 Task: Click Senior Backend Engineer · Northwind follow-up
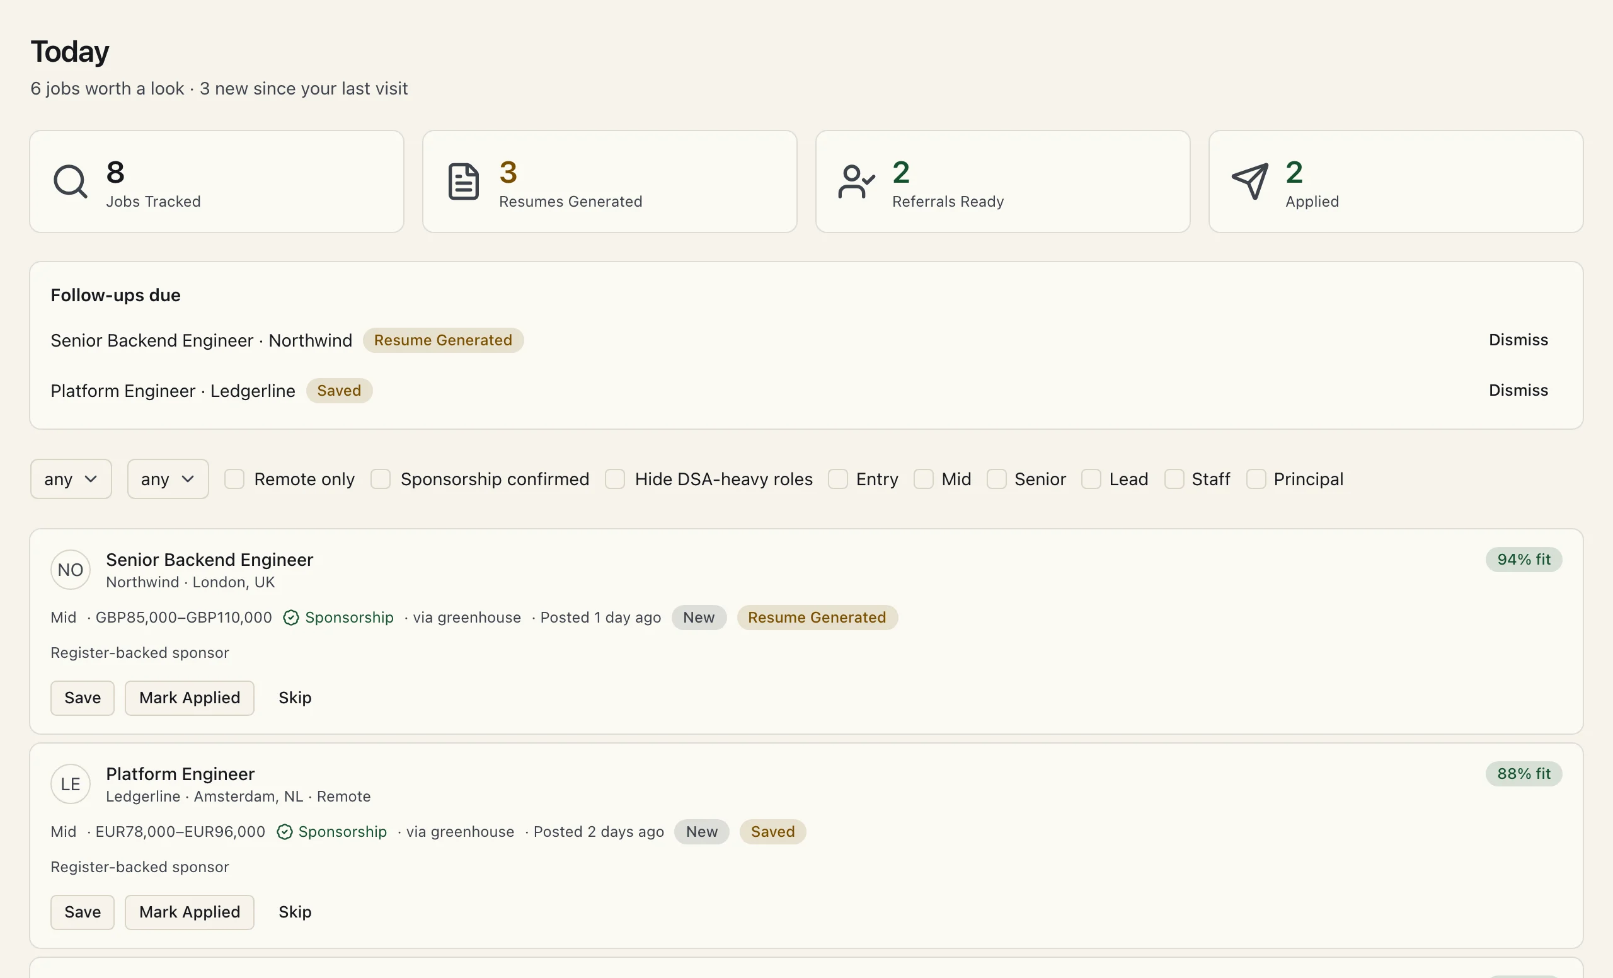[x=201, y=340]
